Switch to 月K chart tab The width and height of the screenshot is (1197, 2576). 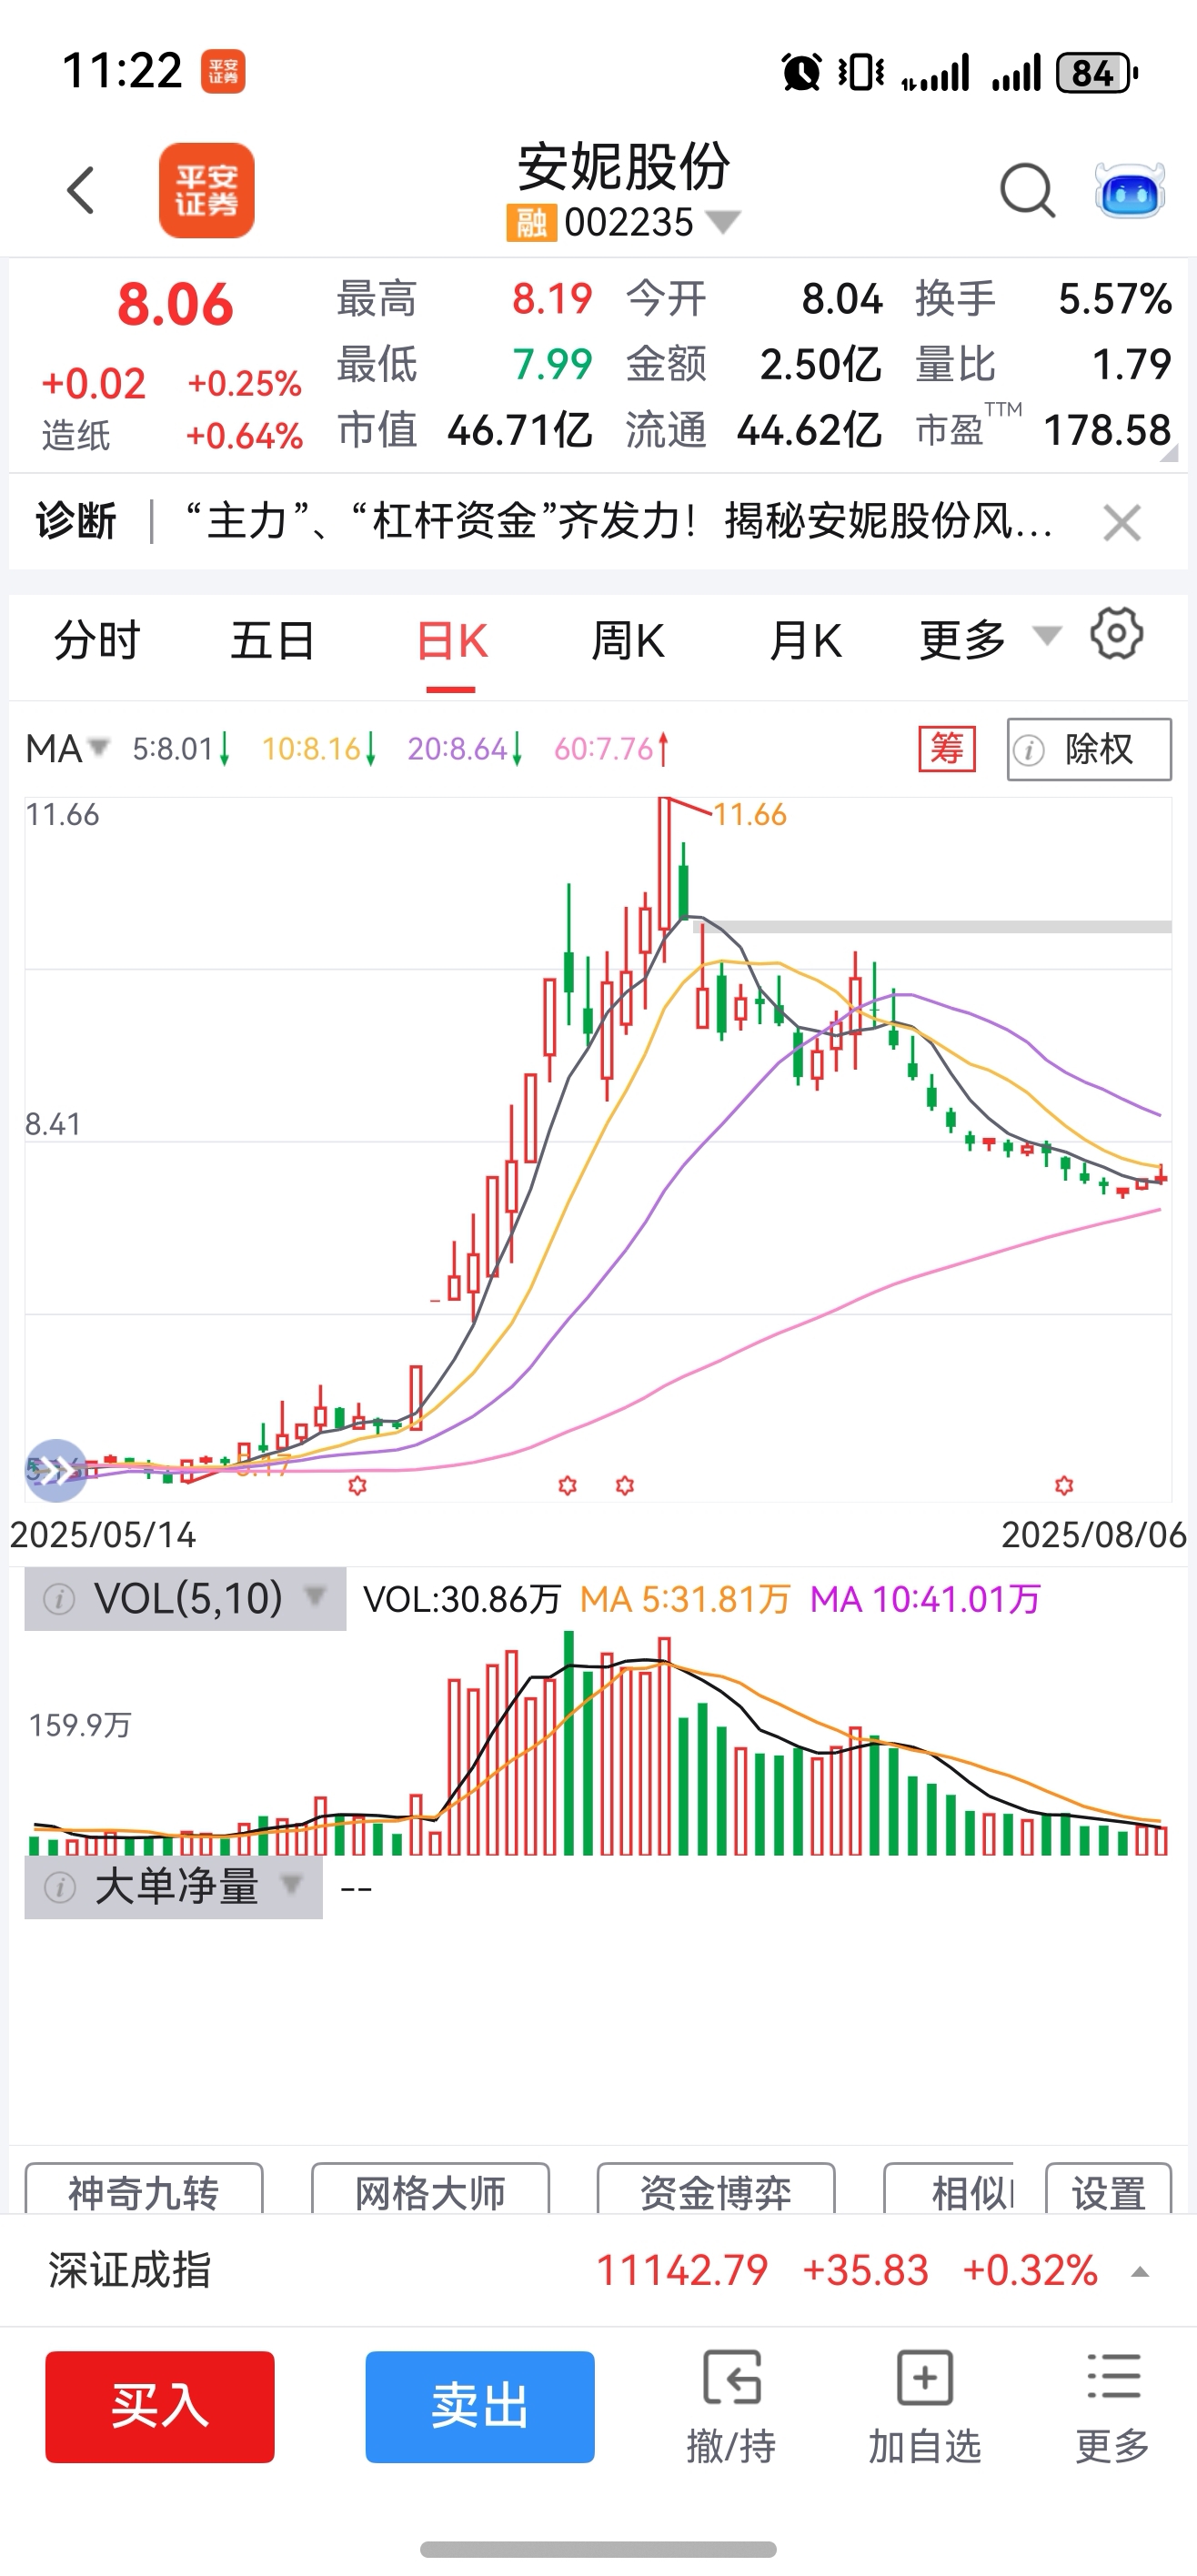point(806,640)
